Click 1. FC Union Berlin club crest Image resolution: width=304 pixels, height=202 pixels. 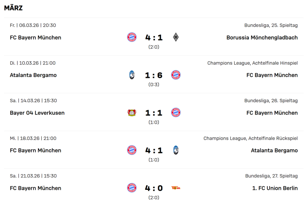pos(176,188)
